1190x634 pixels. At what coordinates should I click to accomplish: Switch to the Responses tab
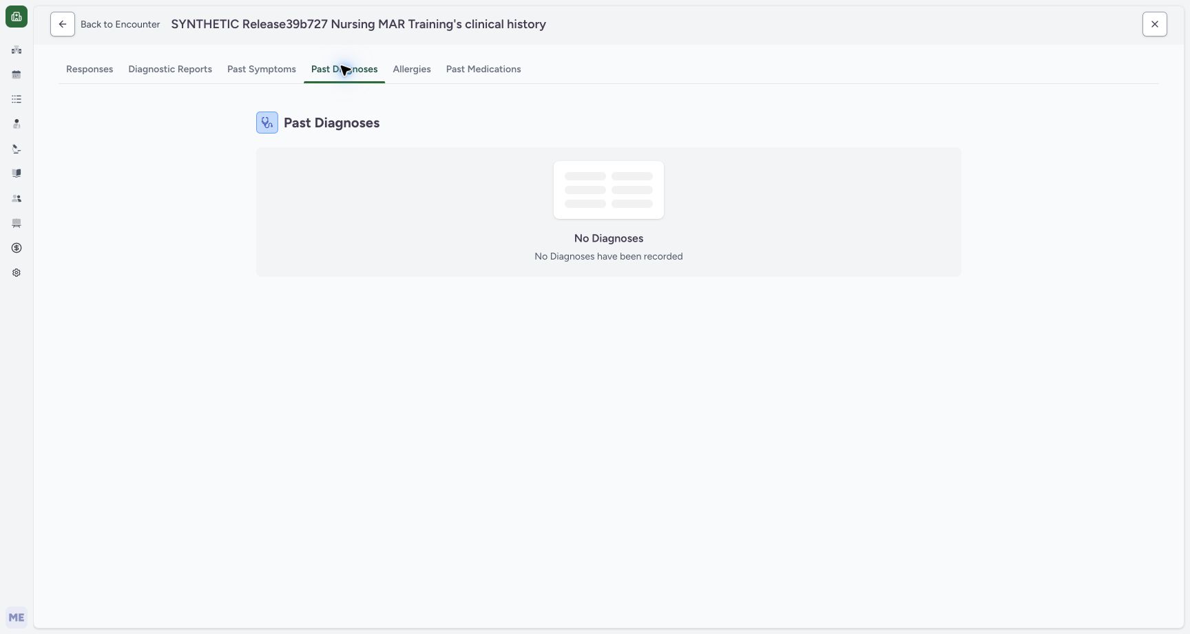point(90,70)
